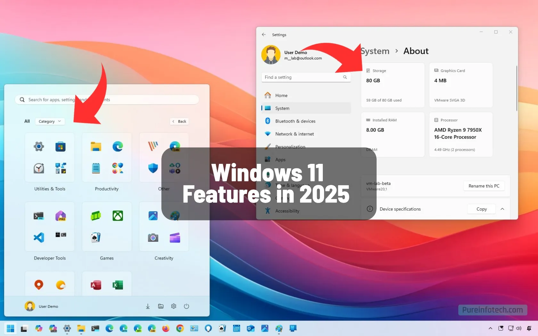This screenshot has height=336, width=538.
Task: Open Windows Security shield in Other group
Action: tap(153, 168)
